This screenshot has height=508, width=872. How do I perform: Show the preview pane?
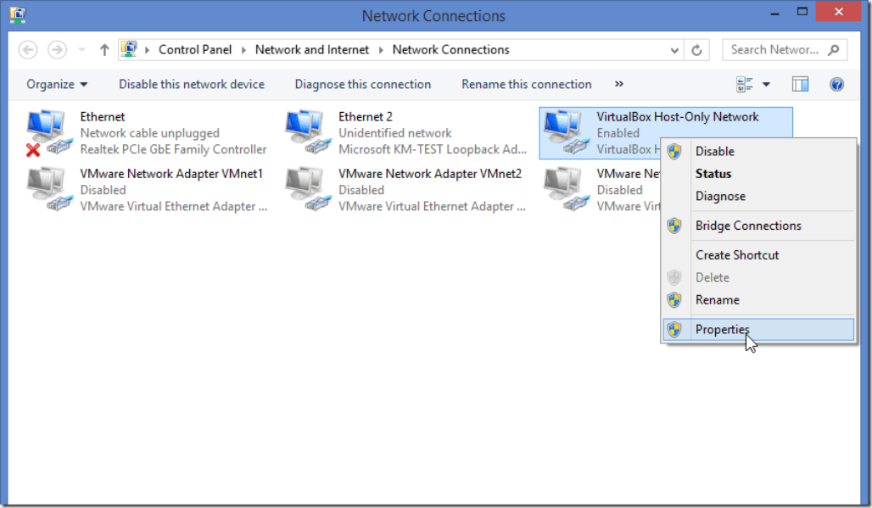[x=800, y=85]
